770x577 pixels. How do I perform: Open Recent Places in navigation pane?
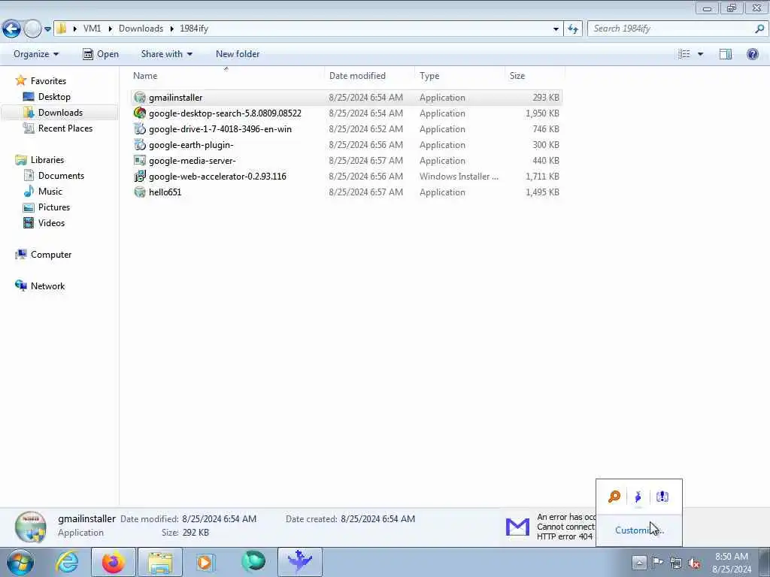65,128
